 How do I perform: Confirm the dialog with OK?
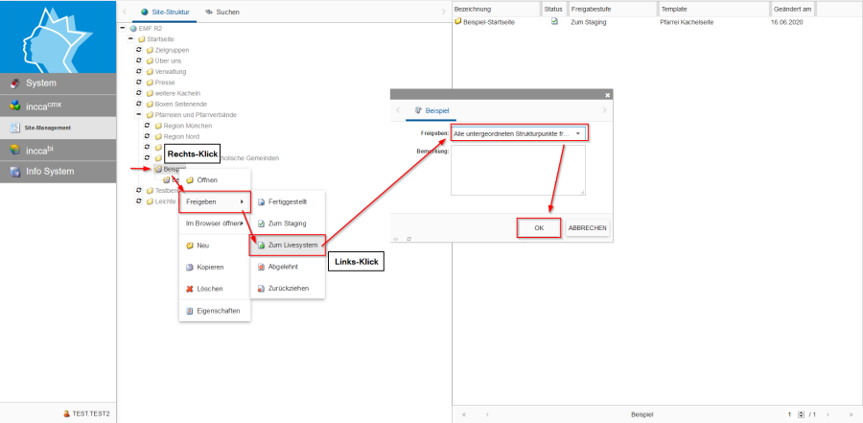[539, 228]
